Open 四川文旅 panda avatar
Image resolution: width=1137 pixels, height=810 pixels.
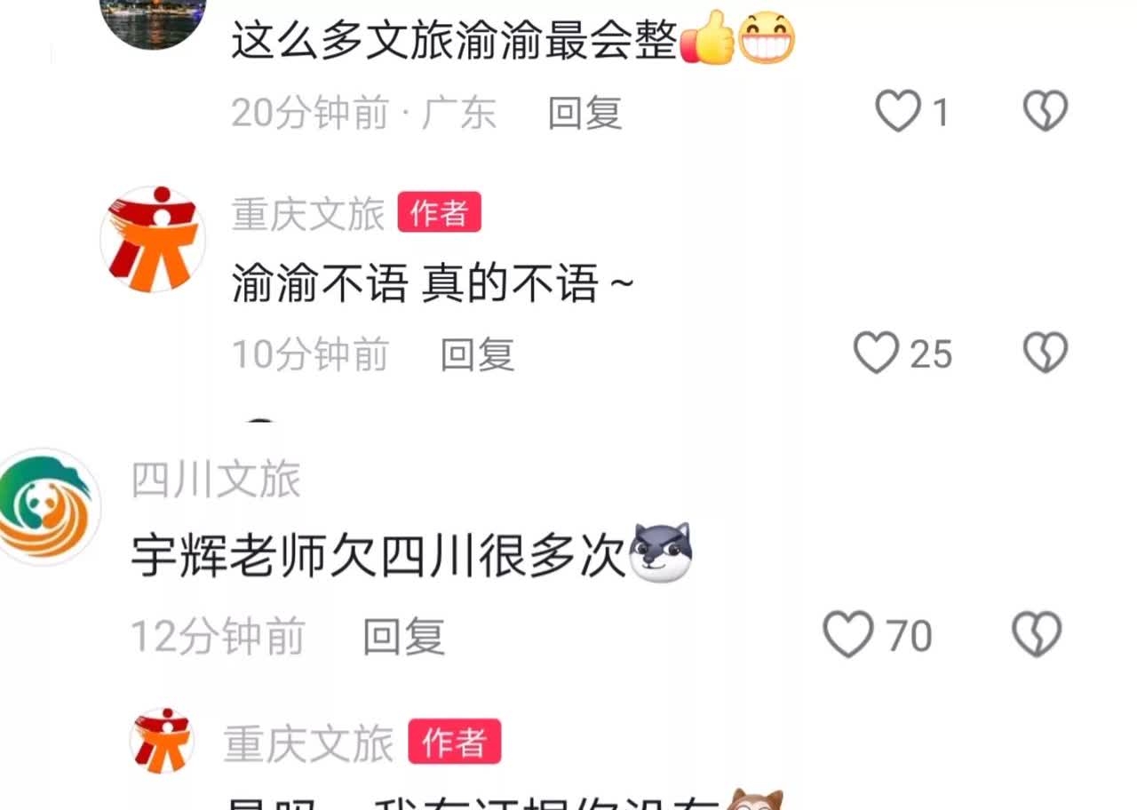(x=46, y=507)
